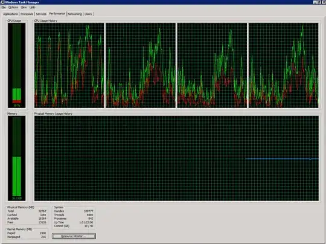Switch to the Applications tab
This screenshot has width=326, height=244.
tap(10, 14)
